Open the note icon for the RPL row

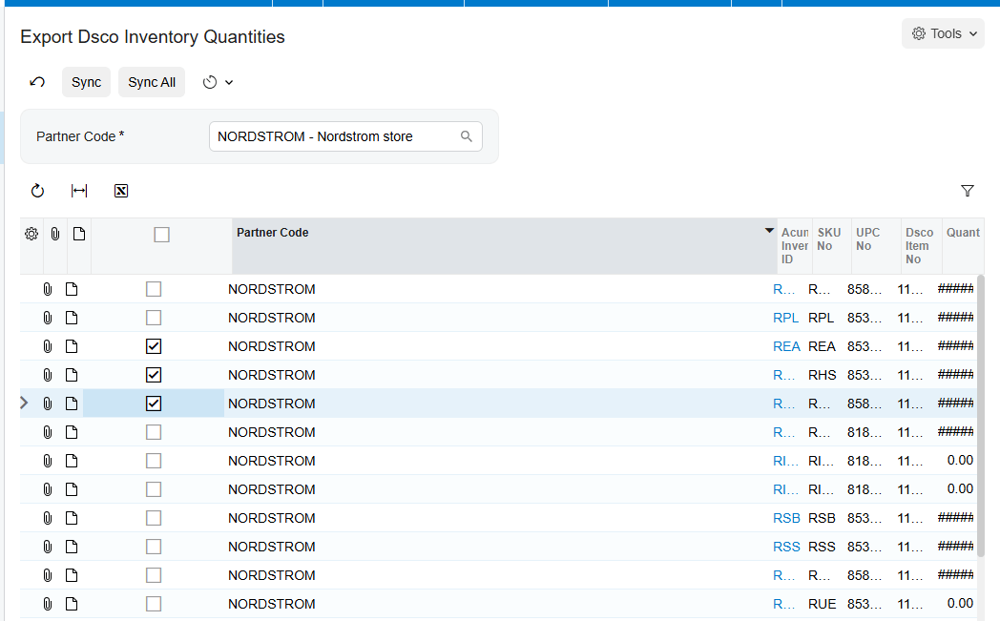click(72, 318)
